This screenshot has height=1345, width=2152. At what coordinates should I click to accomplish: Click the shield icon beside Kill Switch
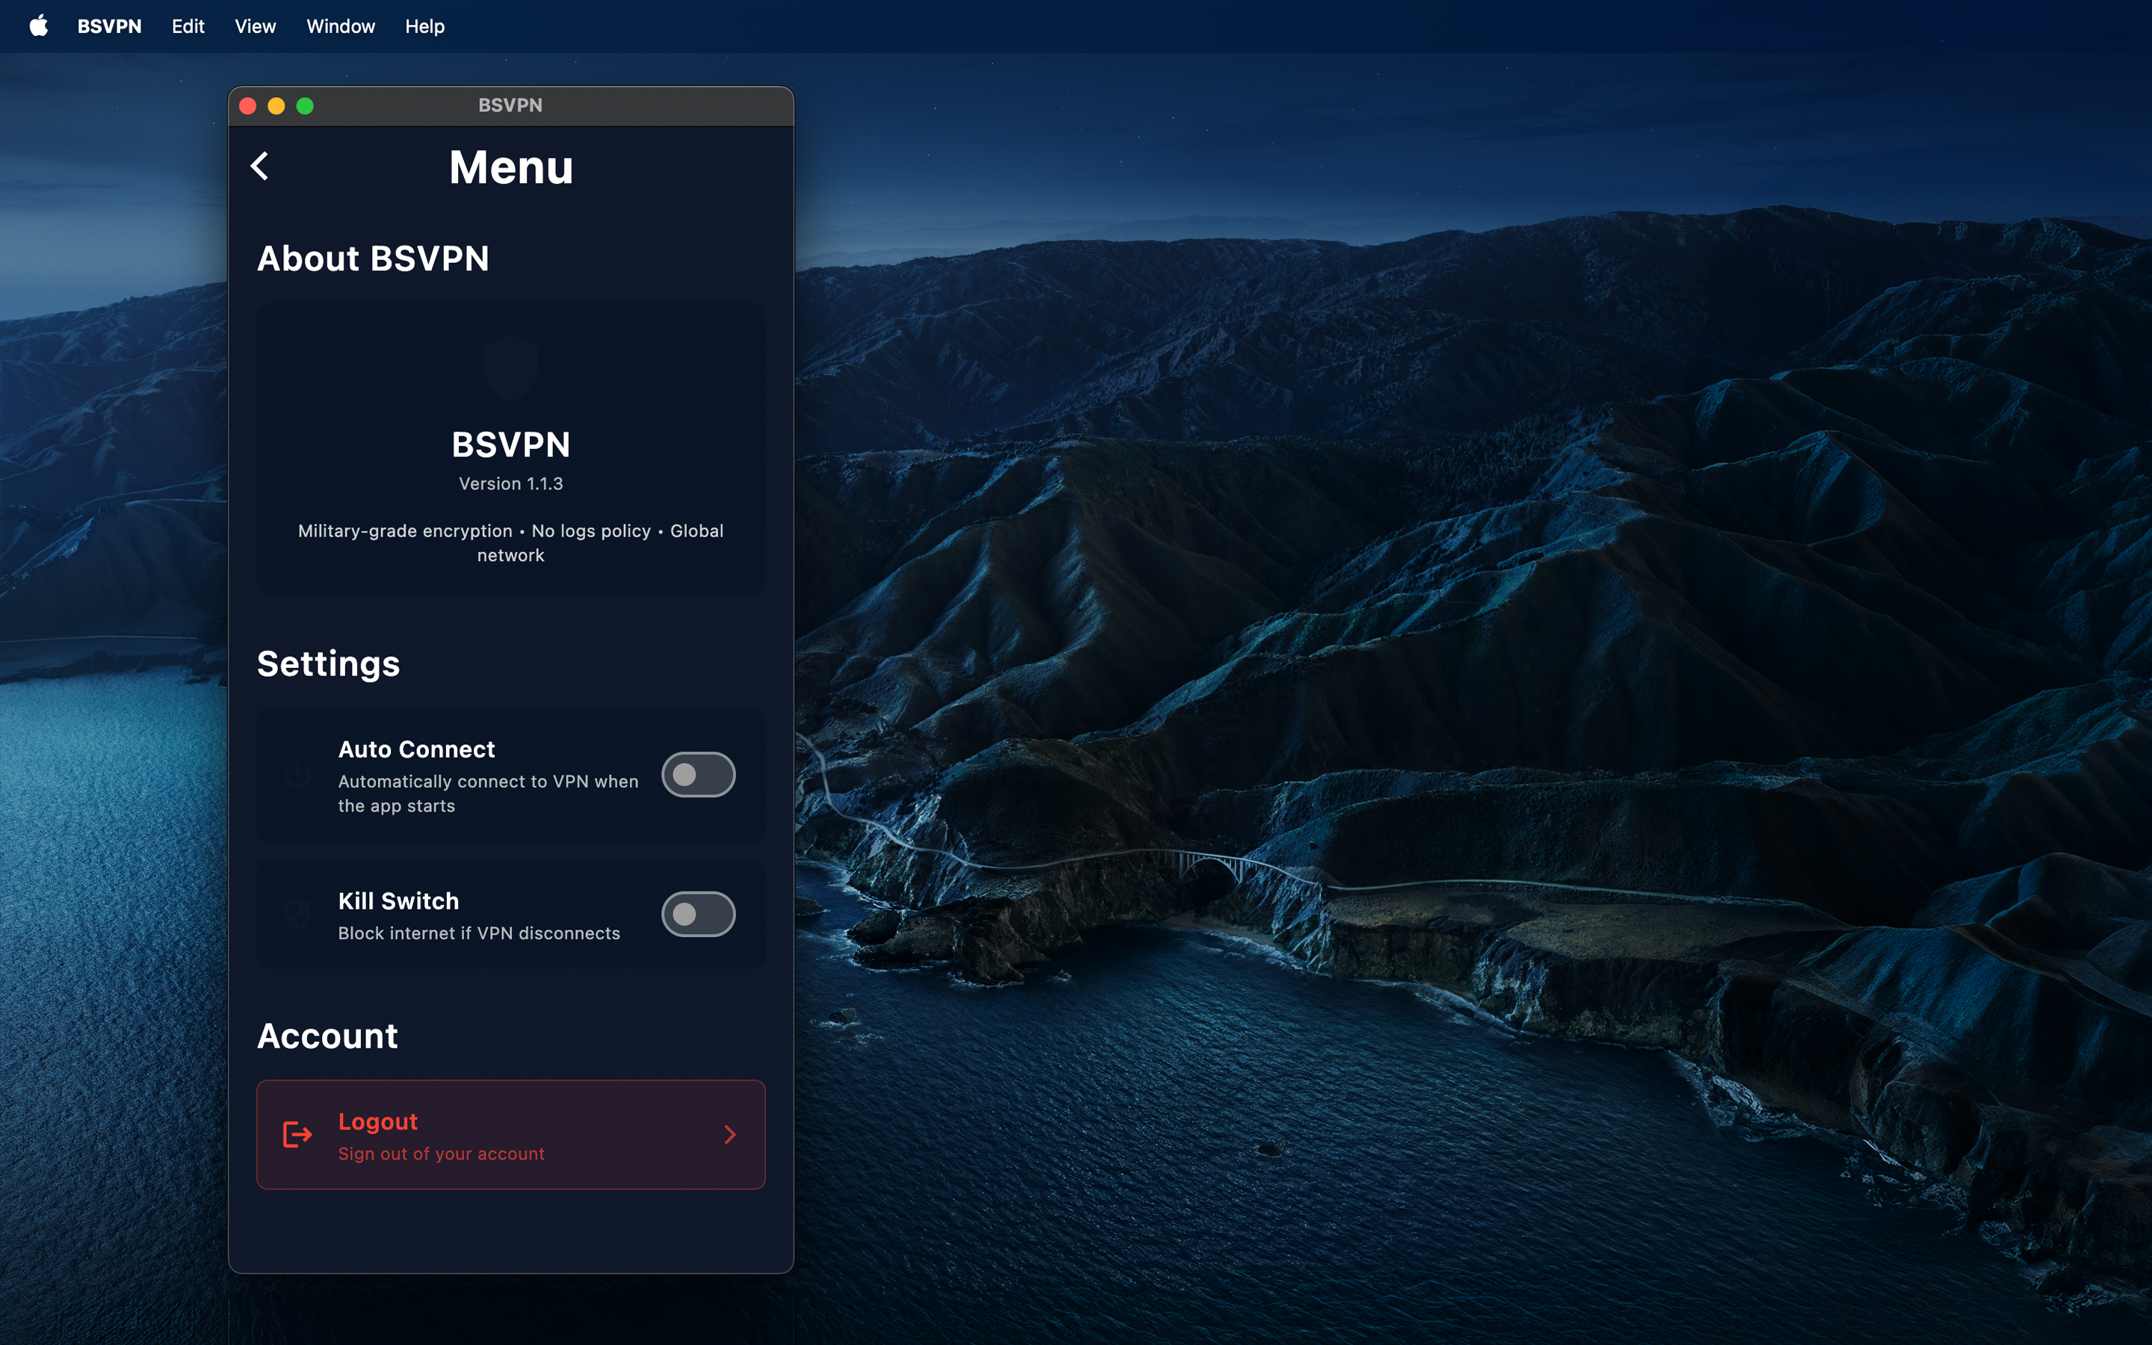pyautogui.click(x=297, y=914)
